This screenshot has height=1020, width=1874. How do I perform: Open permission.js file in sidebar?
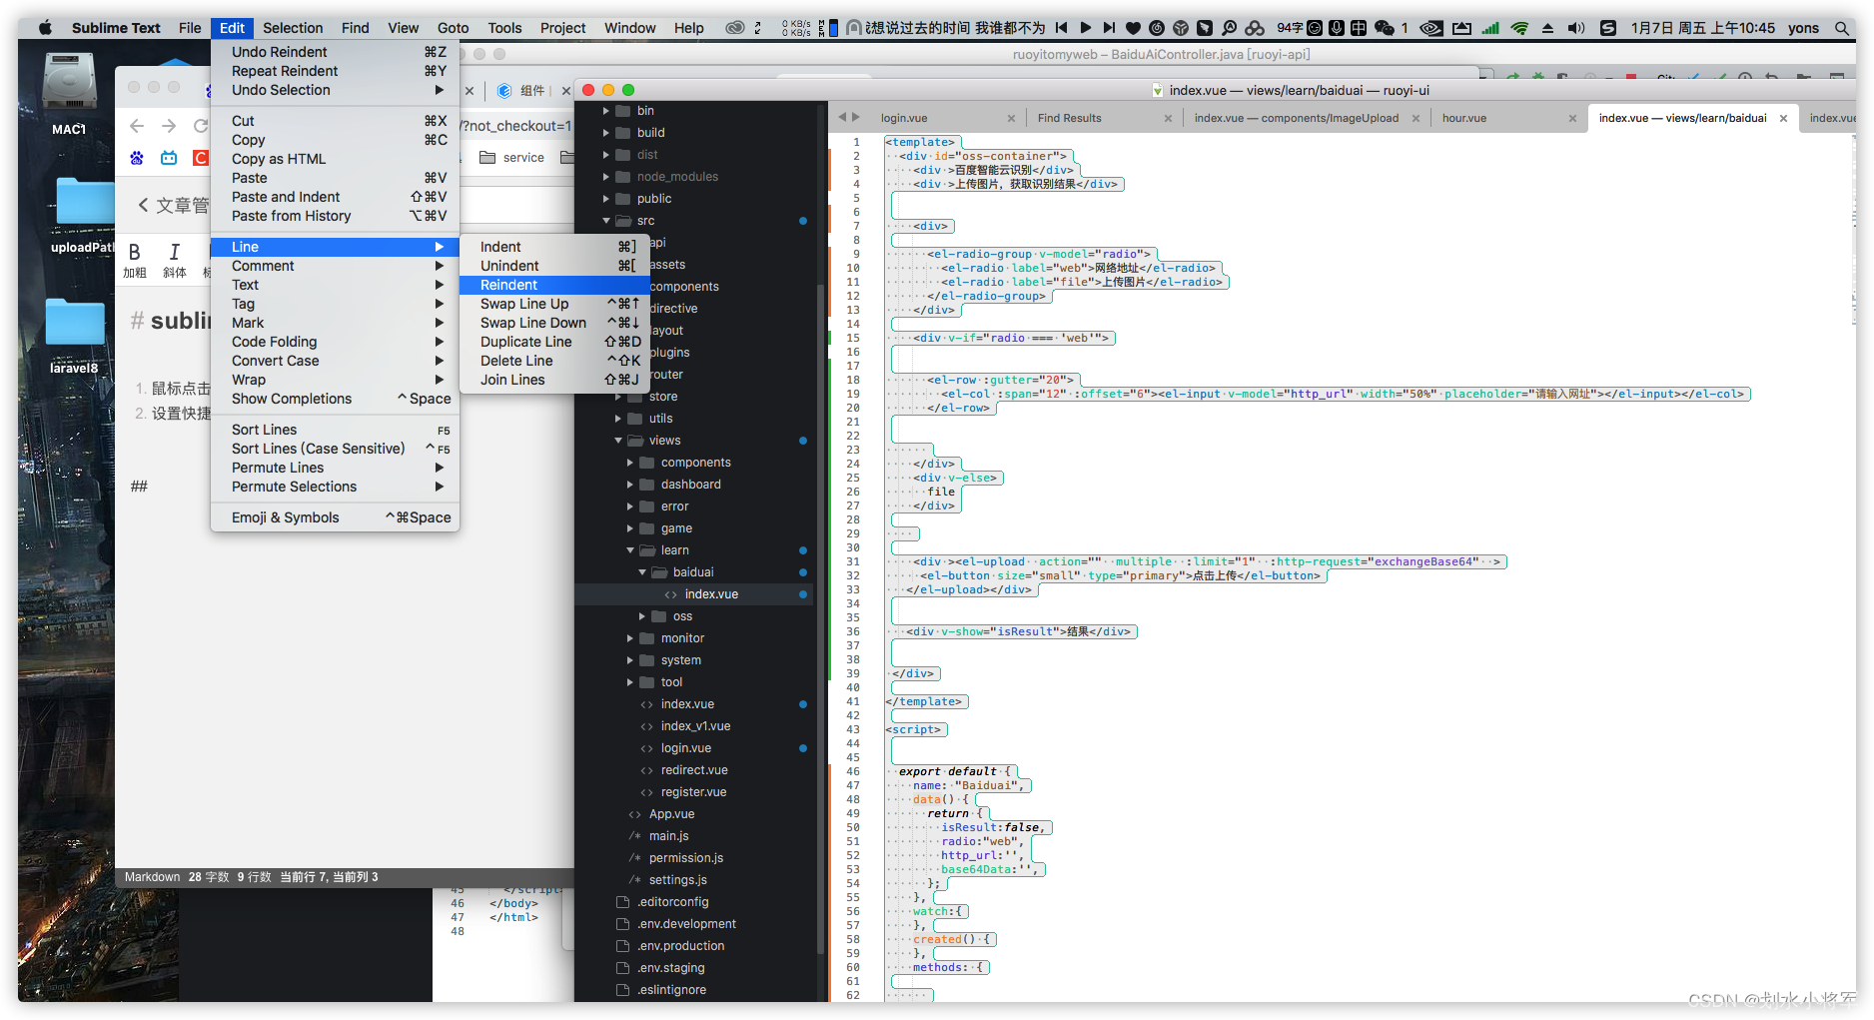pyautogui.click(x=685, y=858)
